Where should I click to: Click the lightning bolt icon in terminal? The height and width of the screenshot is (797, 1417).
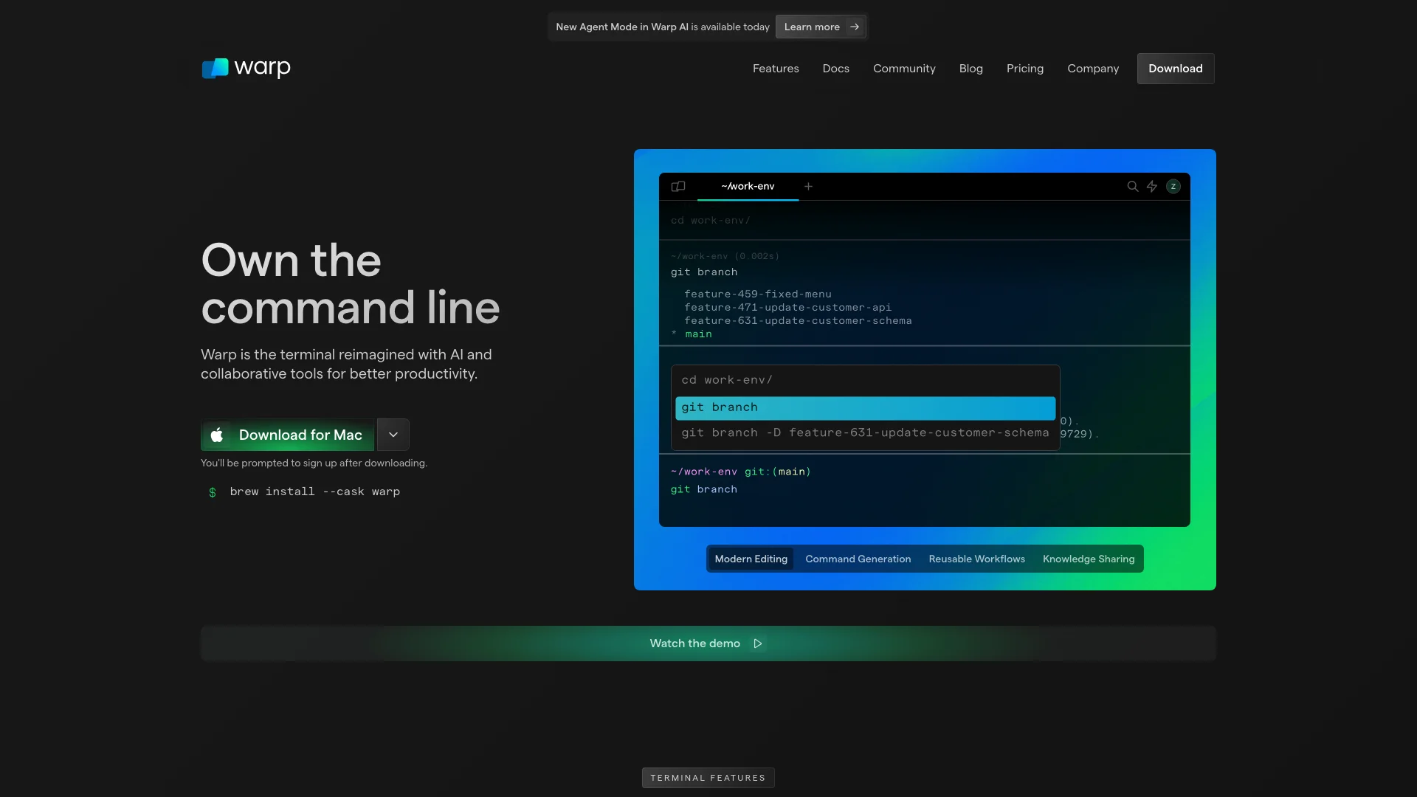tap(1151, 187)
